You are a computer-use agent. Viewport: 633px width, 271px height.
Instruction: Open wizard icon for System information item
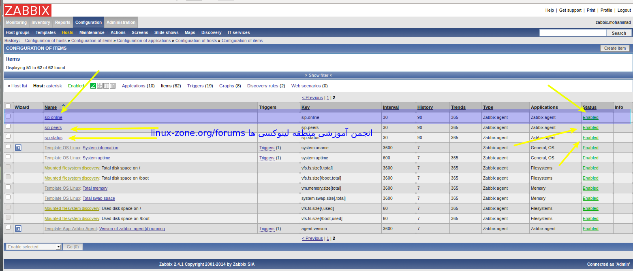[18, 148]
